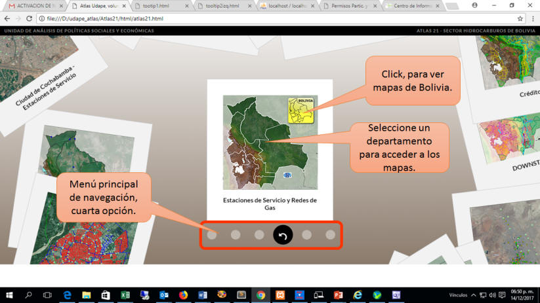The height and width of the screenshot is (303, 540).
Task: Open a new browser tab
Action: (x=452, y=6)
